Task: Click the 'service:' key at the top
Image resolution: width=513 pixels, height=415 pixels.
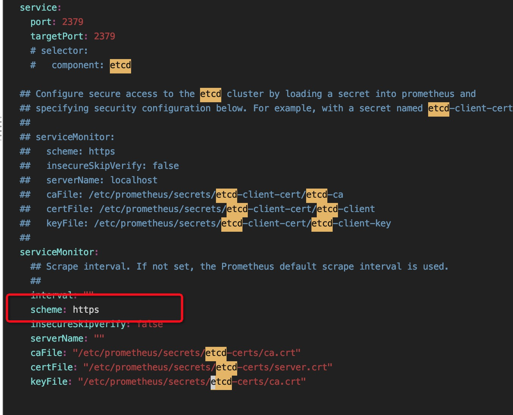Action: (x=41, y=8)
